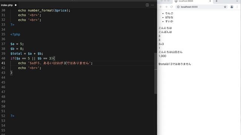Click echo '<br>' on line 31
Screen dimensions: 241x135
pyautogui.click(x=30, y=15)
